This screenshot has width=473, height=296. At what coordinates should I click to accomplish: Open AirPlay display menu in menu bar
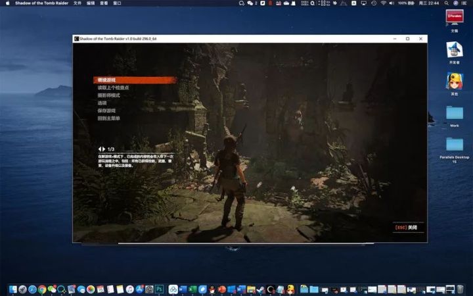[364, 3]
